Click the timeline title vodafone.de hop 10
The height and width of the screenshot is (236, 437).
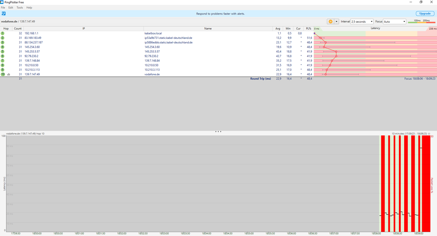click(25, 134)
